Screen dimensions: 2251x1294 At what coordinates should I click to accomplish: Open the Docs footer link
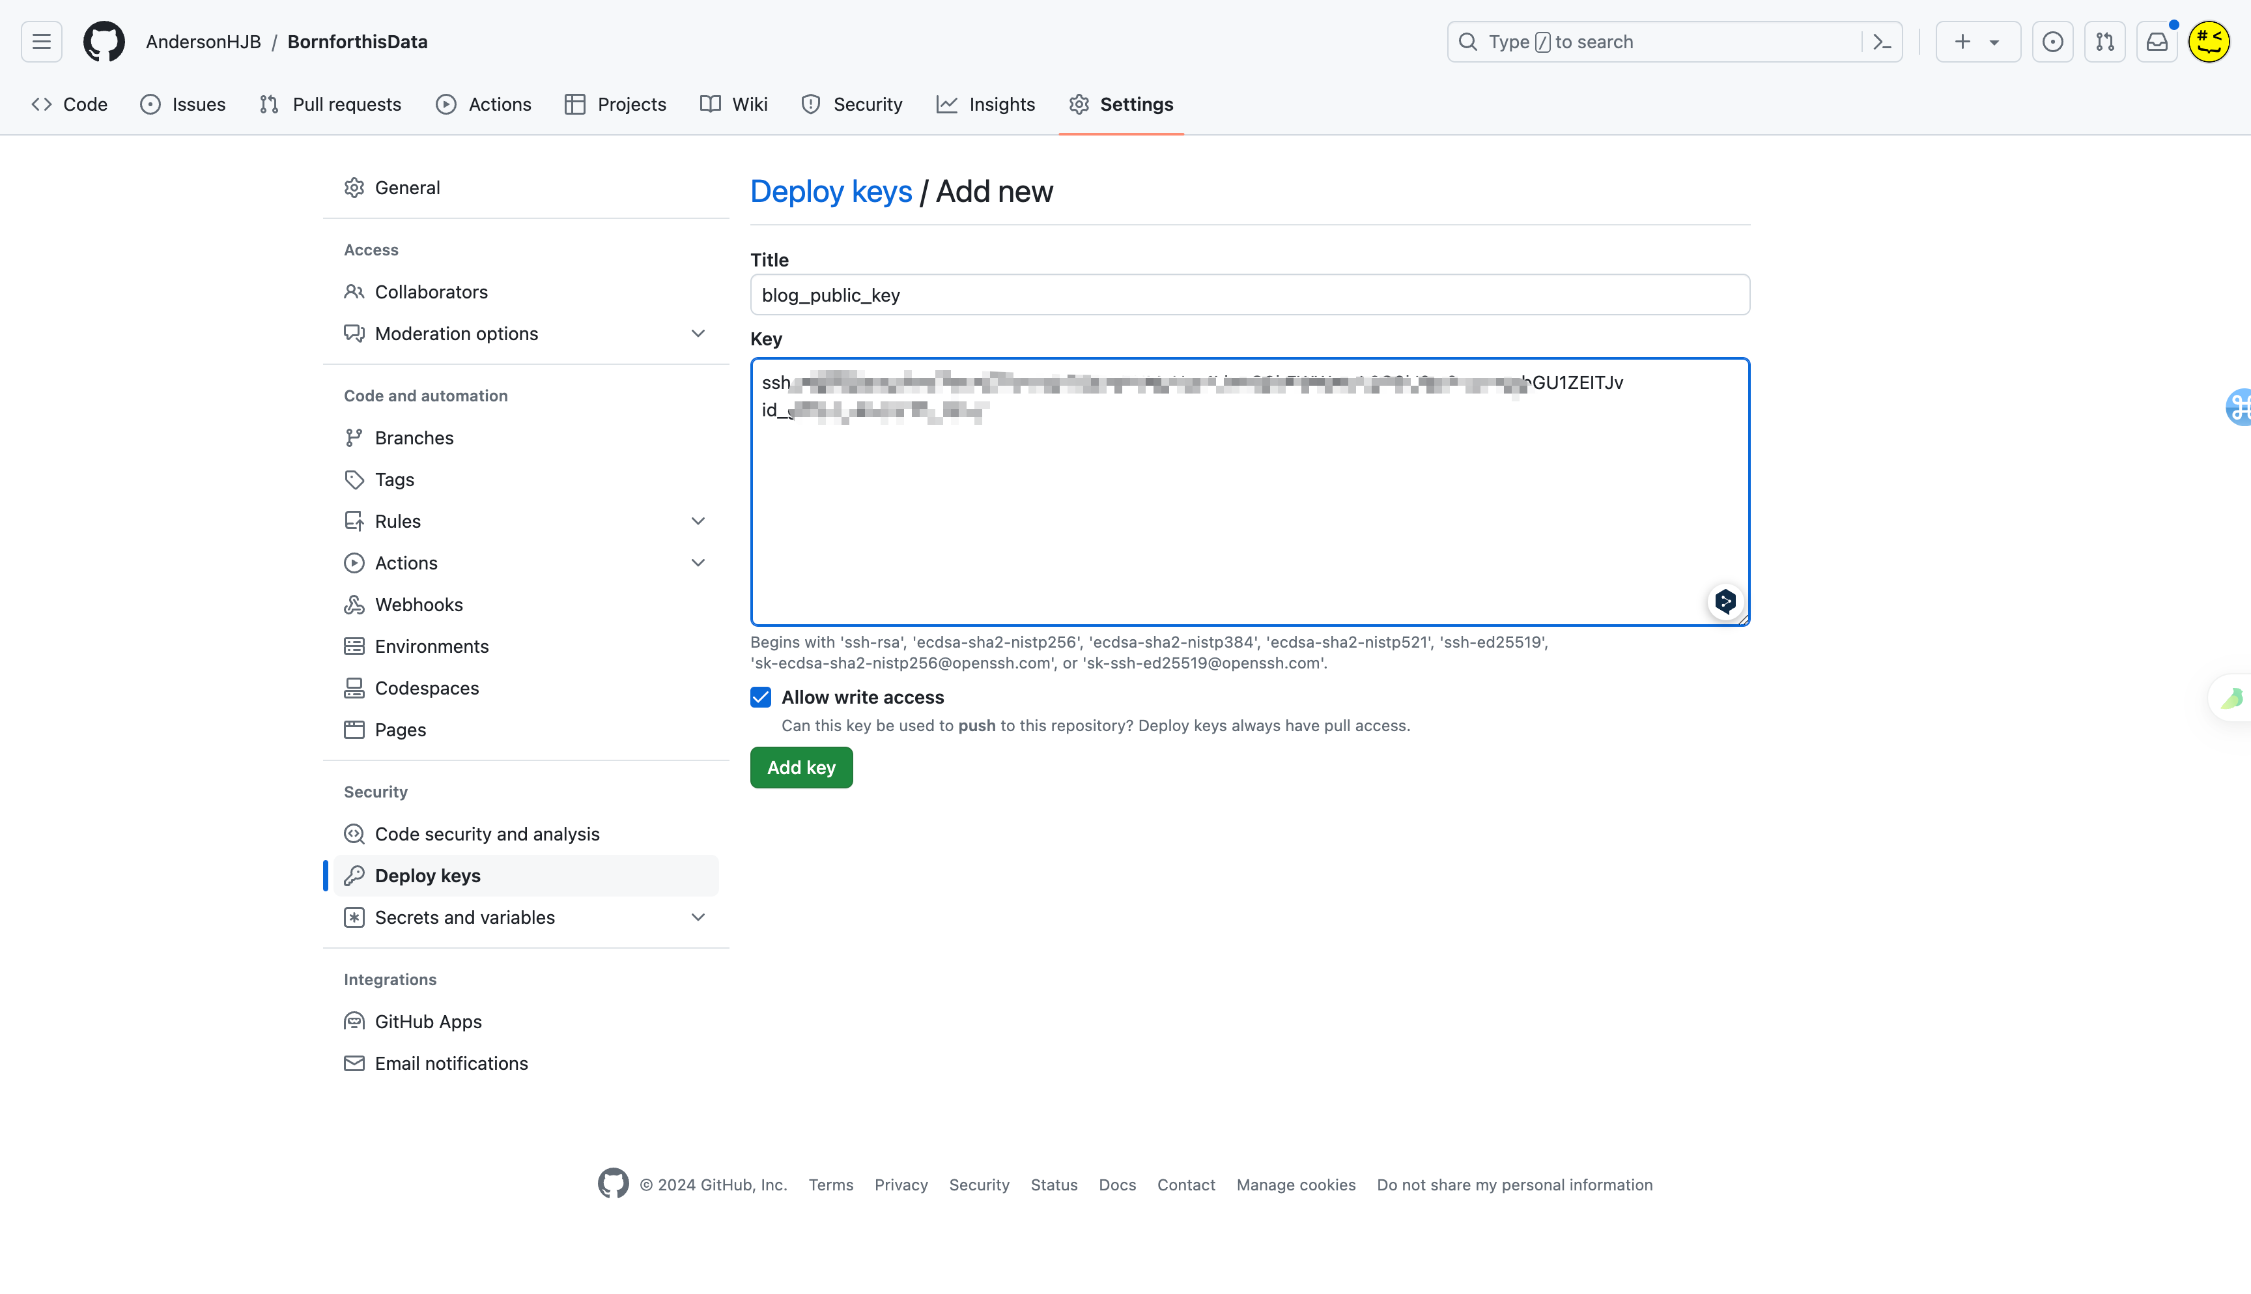tap(1118, 1185)
